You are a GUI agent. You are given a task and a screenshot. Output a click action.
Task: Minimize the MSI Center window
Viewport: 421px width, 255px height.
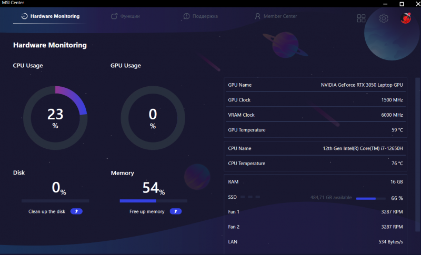tap(385, 4)
